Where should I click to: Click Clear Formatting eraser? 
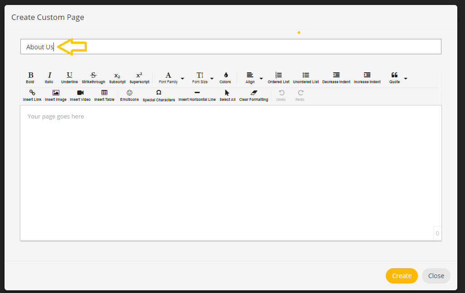(x=254, y=96)
